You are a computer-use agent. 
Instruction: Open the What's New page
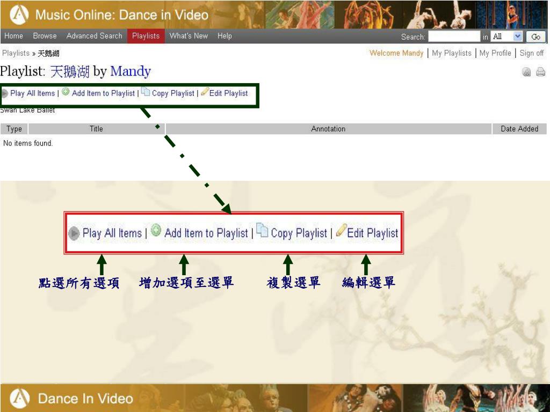pyautogui.click(x=189, y=36)
